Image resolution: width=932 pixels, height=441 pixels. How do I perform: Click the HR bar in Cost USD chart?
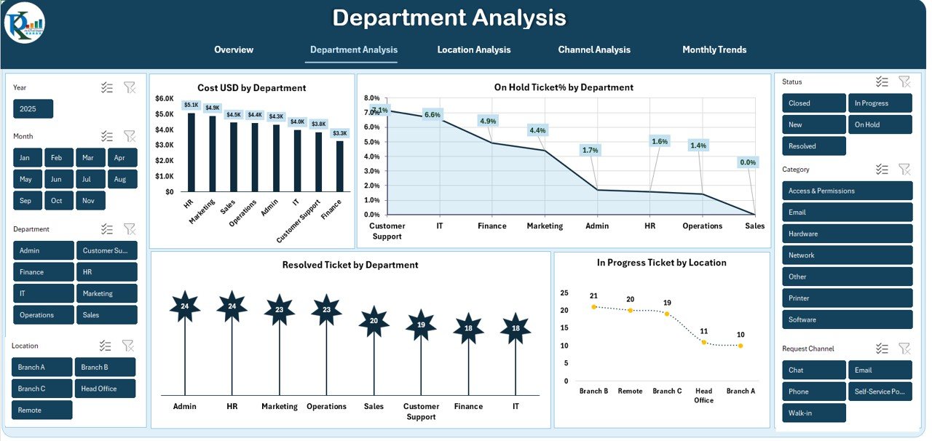point(189,152)
